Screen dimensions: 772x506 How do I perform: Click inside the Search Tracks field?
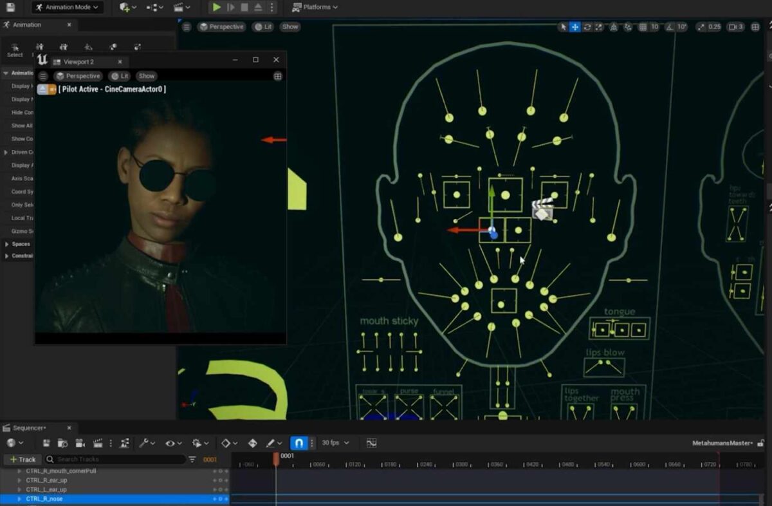tap(116, 459)
